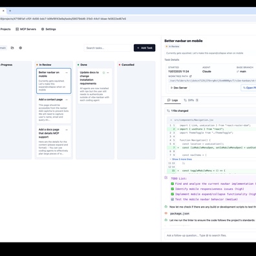Screen dimensions: 256x256
Task: Click the icon before 'Now let me check' message
Action: (166, 207)
